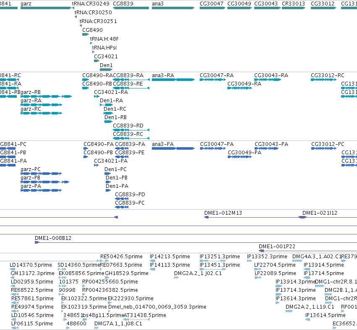Click the ana3 gene label
This screenshot has height=330, width=357.
point(158,4)
